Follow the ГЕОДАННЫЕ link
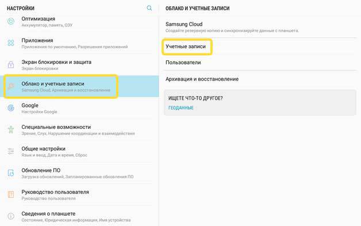The height and width of the screenshot is (226, 361). pos(181,108)
